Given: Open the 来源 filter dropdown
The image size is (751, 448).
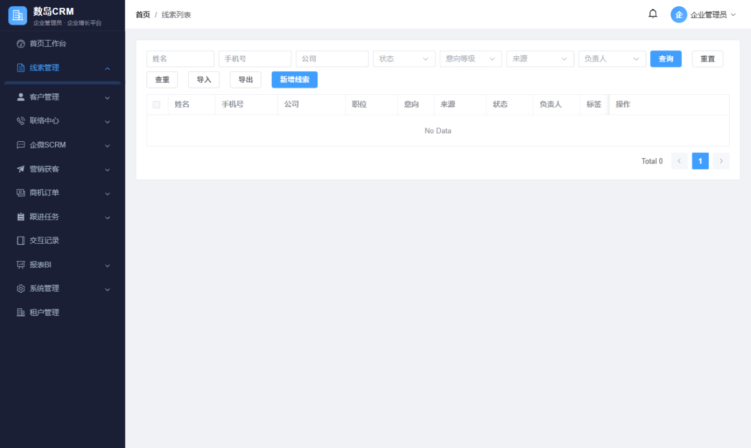Looking at the screenshot, I should (540, 59).
